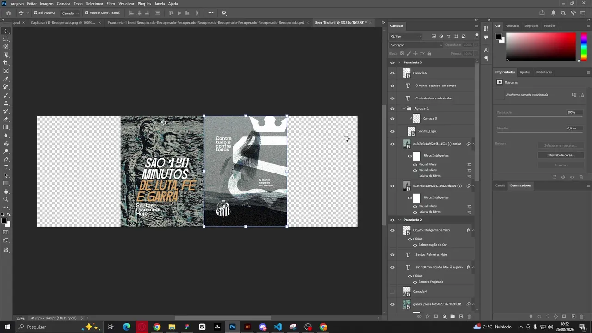Click the 25% zoom level field
Viewport: 592px width, 333px height.
[x=20, y=318]
